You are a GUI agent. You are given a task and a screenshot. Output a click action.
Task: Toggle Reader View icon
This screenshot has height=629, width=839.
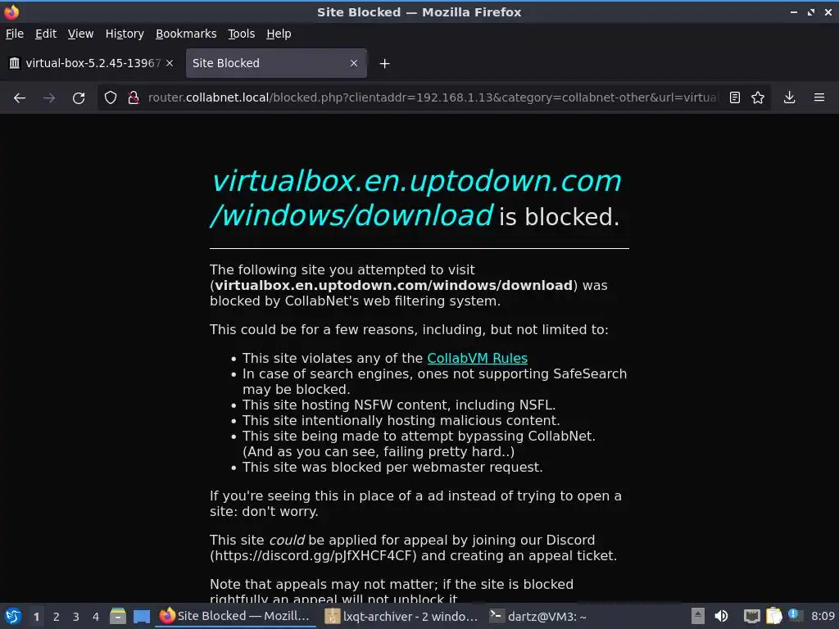[x=735, y=97]
